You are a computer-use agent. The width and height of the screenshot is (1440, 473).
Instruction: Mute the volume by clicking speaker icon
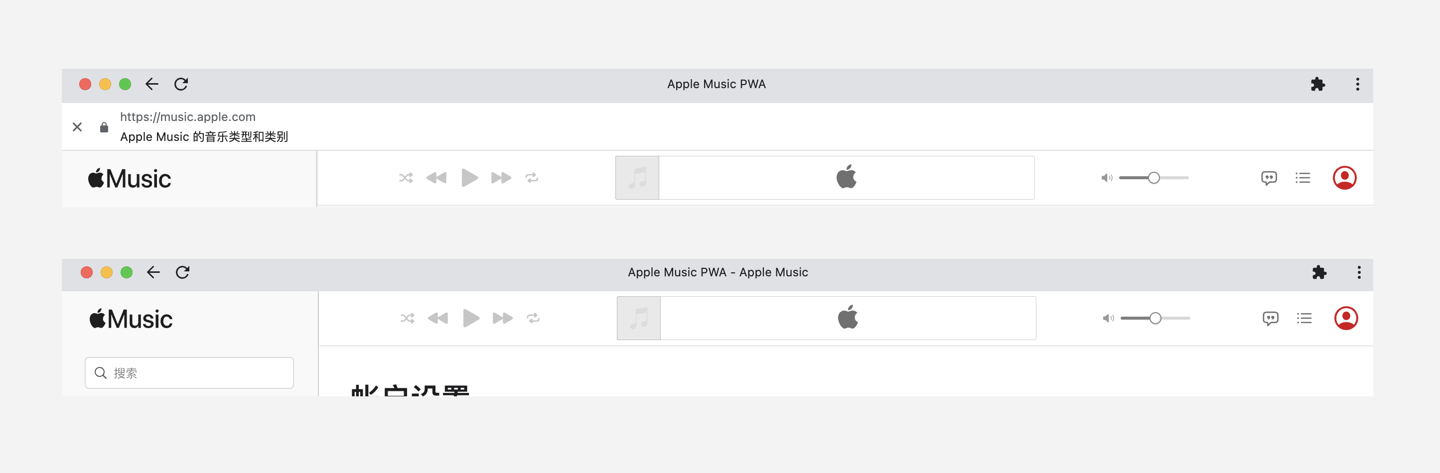(1106, 178)
